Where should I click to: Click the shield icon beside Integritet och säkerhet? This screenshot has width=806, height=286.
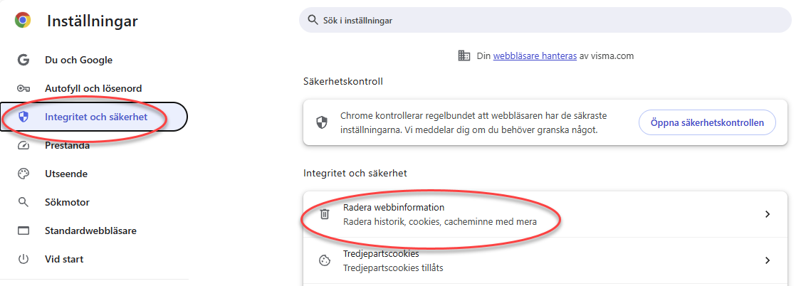click(x=23, y=117)
